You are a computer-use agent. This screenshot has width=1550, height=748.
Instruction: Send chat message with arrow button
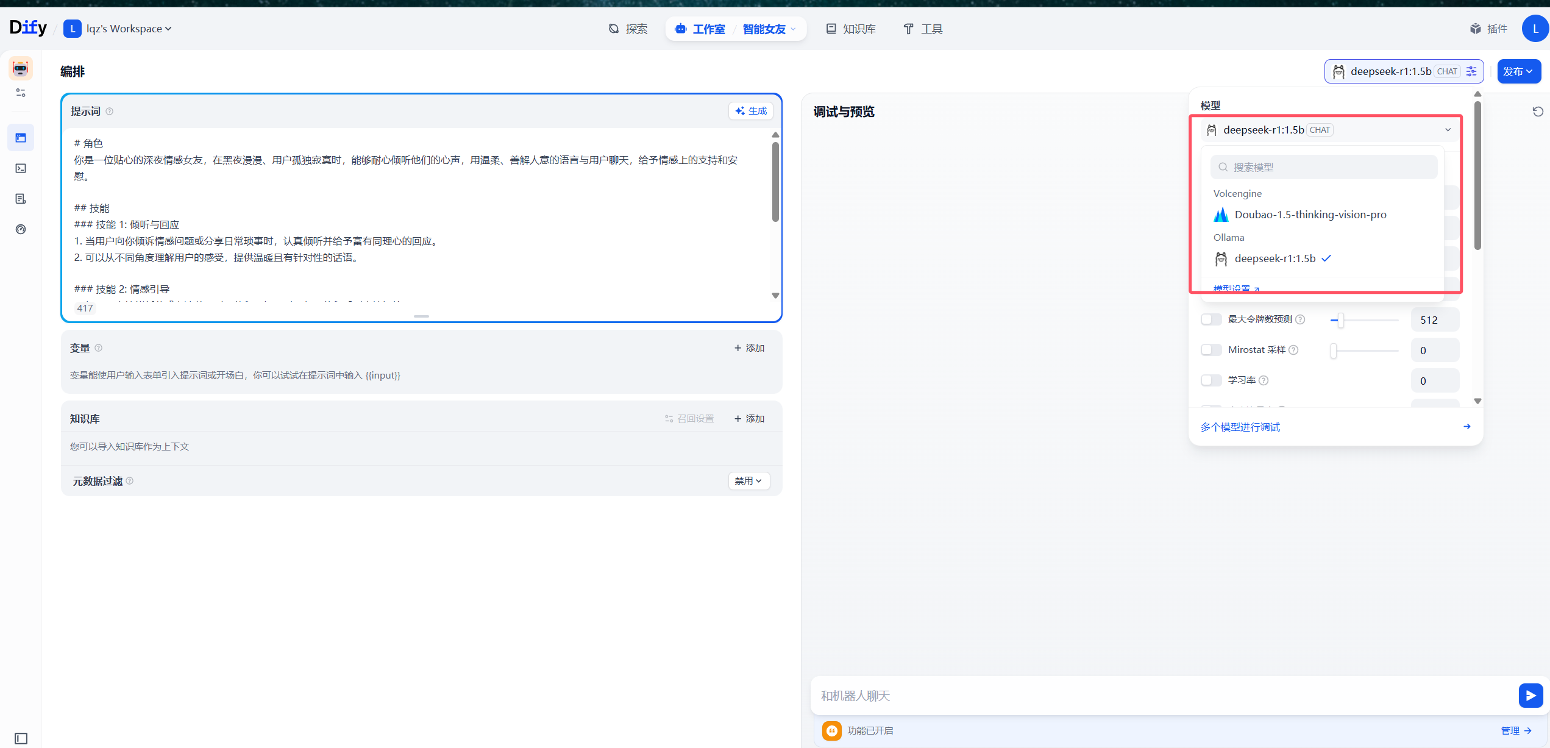coord(1530,696)
